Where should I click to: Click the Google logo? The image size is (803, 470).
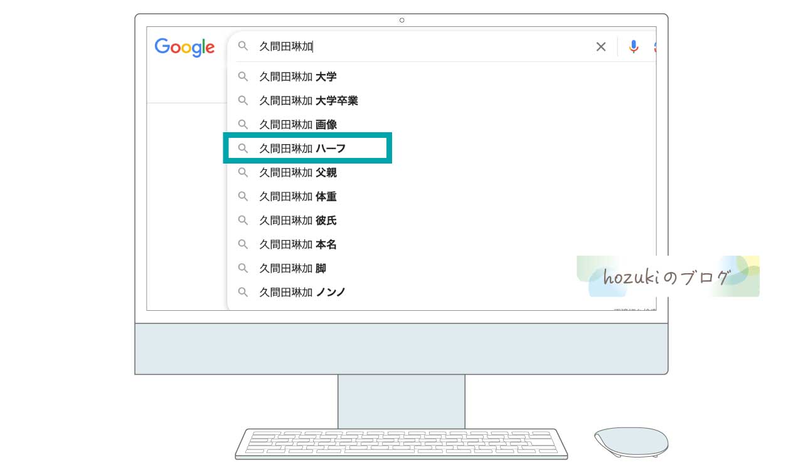pyautogui.click(x=184, y=48)
